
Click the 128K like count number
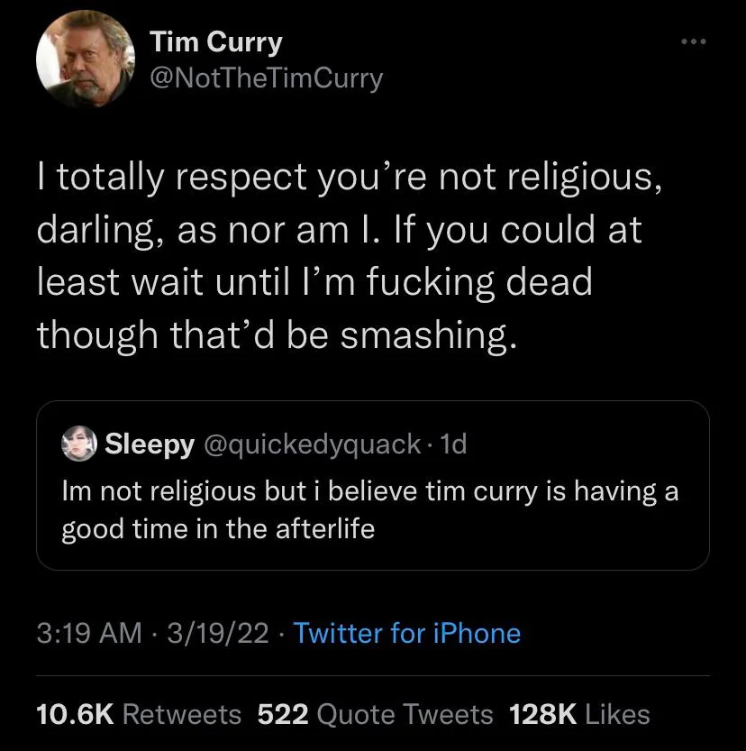pos(542,715)
